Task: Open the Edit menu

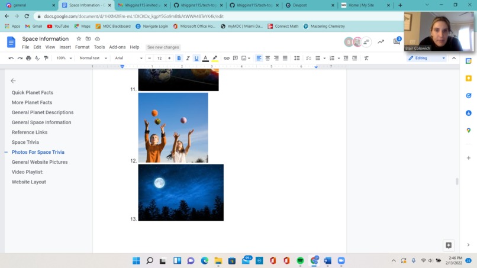Action: point(37,47)
